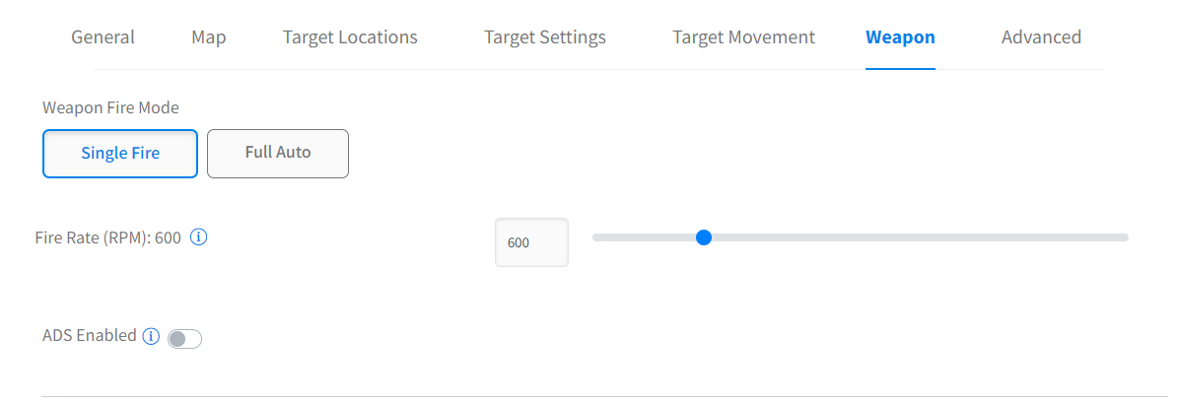Click the active Weapon tab
This screenshot has height=404, width=1178.
[900, 37]
